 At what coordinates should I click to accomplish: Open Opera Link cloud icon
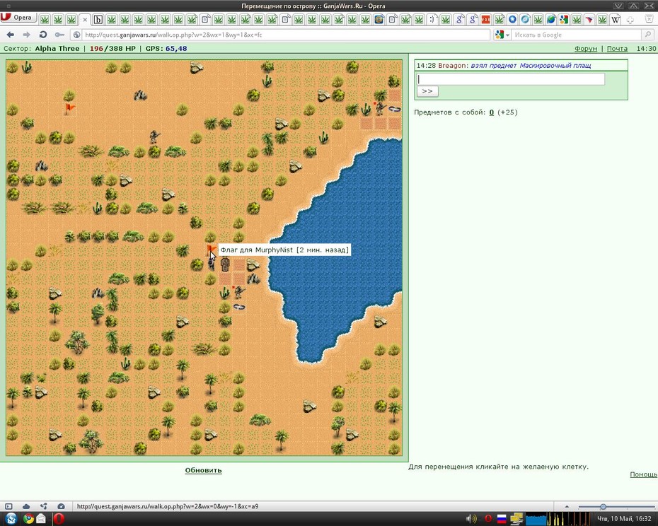click(26, 506)
